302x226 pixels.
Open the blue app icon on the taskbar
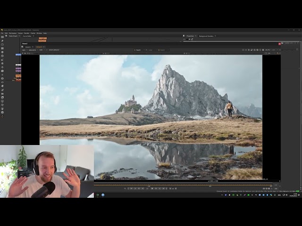103,195
